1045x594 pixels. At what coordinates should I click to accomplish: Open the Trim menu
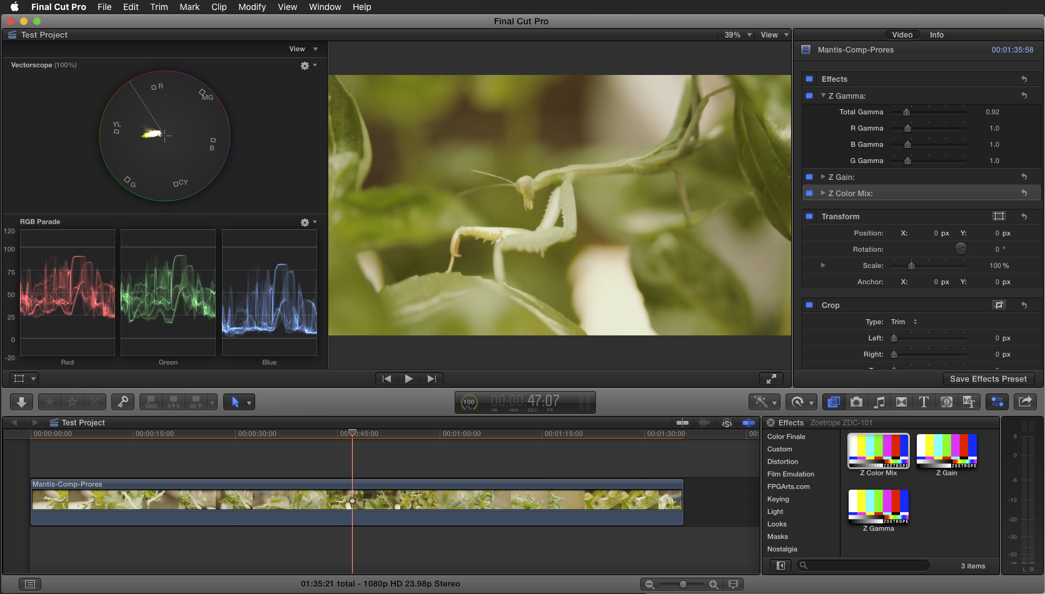tap(159, 7)
